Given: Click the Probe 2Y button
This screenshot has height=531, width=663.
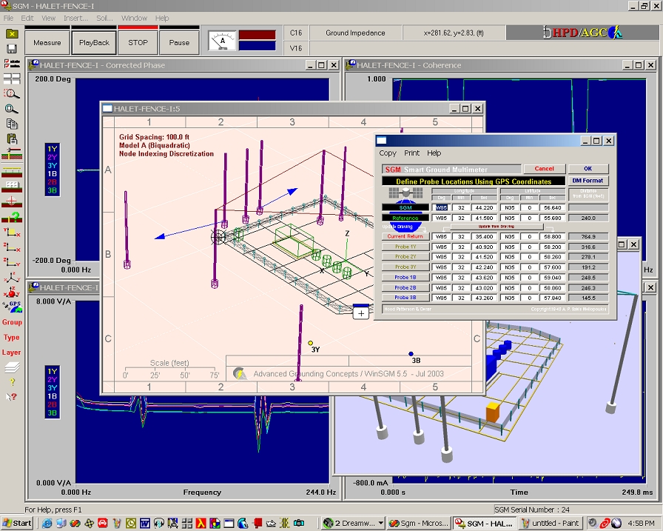Looking at the screenshot, I should (405, 257).
